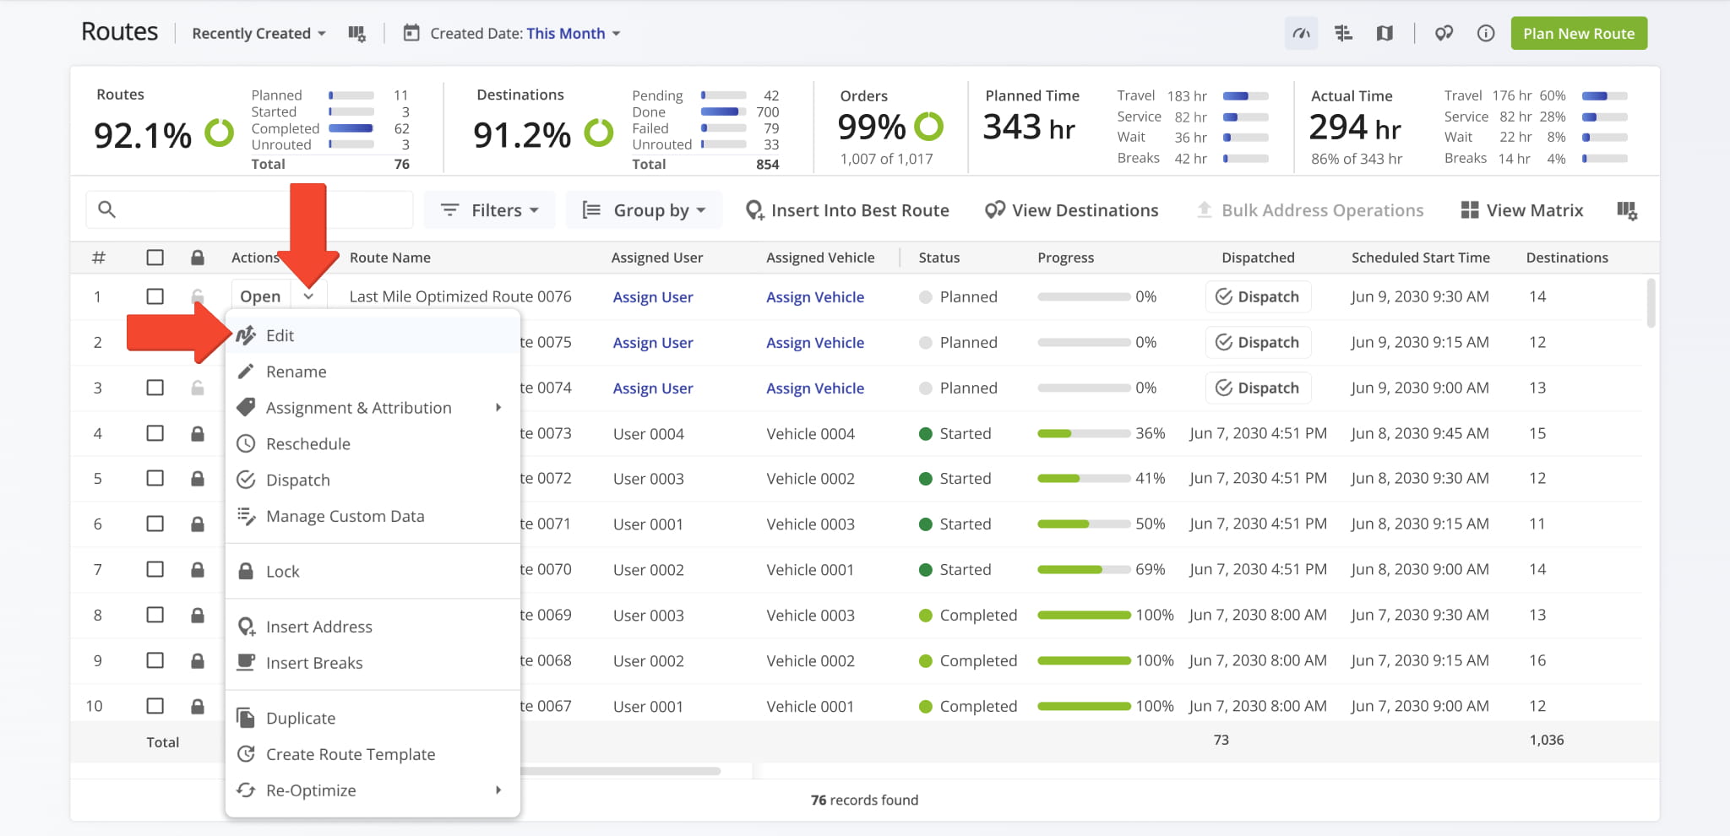The height and width of the screenshot is (836, 1730).
Task: Click the lock column header icon
Action: [x=198, y=258]
